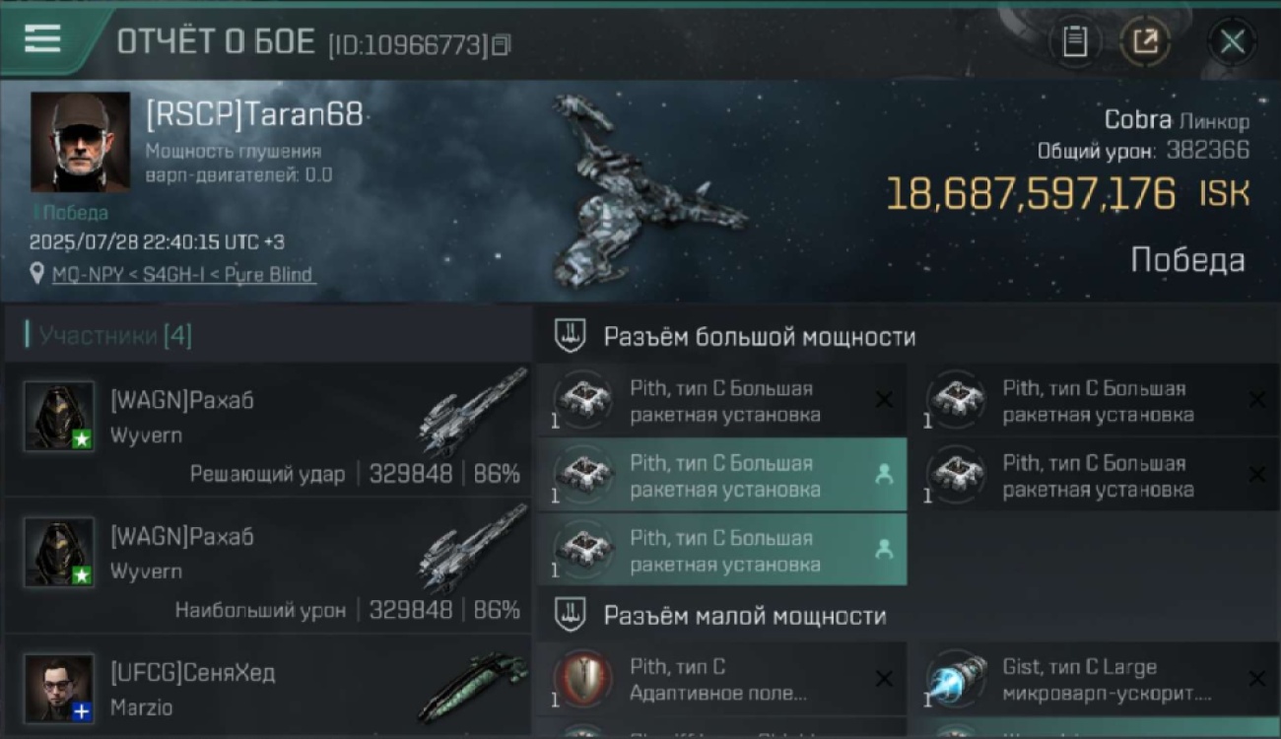This screenshot has width=1281, height=739.
Task: Select the bottom highlighted Pith launcher row
Action: click(x=721, y=550)
